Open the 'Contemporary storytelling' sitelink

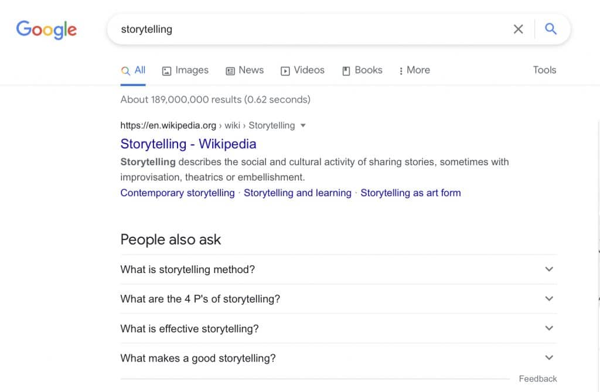coord(177,193)
